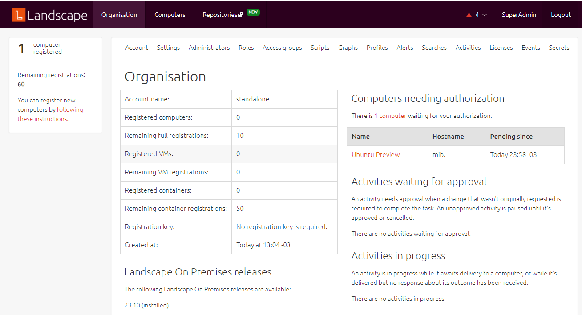
Task: Click the 'Registration key:' label
Action: click(150, 227)
